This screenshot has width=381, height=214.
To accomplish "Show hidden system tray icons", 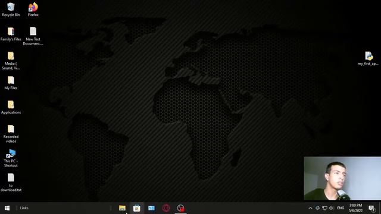I will pyautogui.click(x=310, y=208).
